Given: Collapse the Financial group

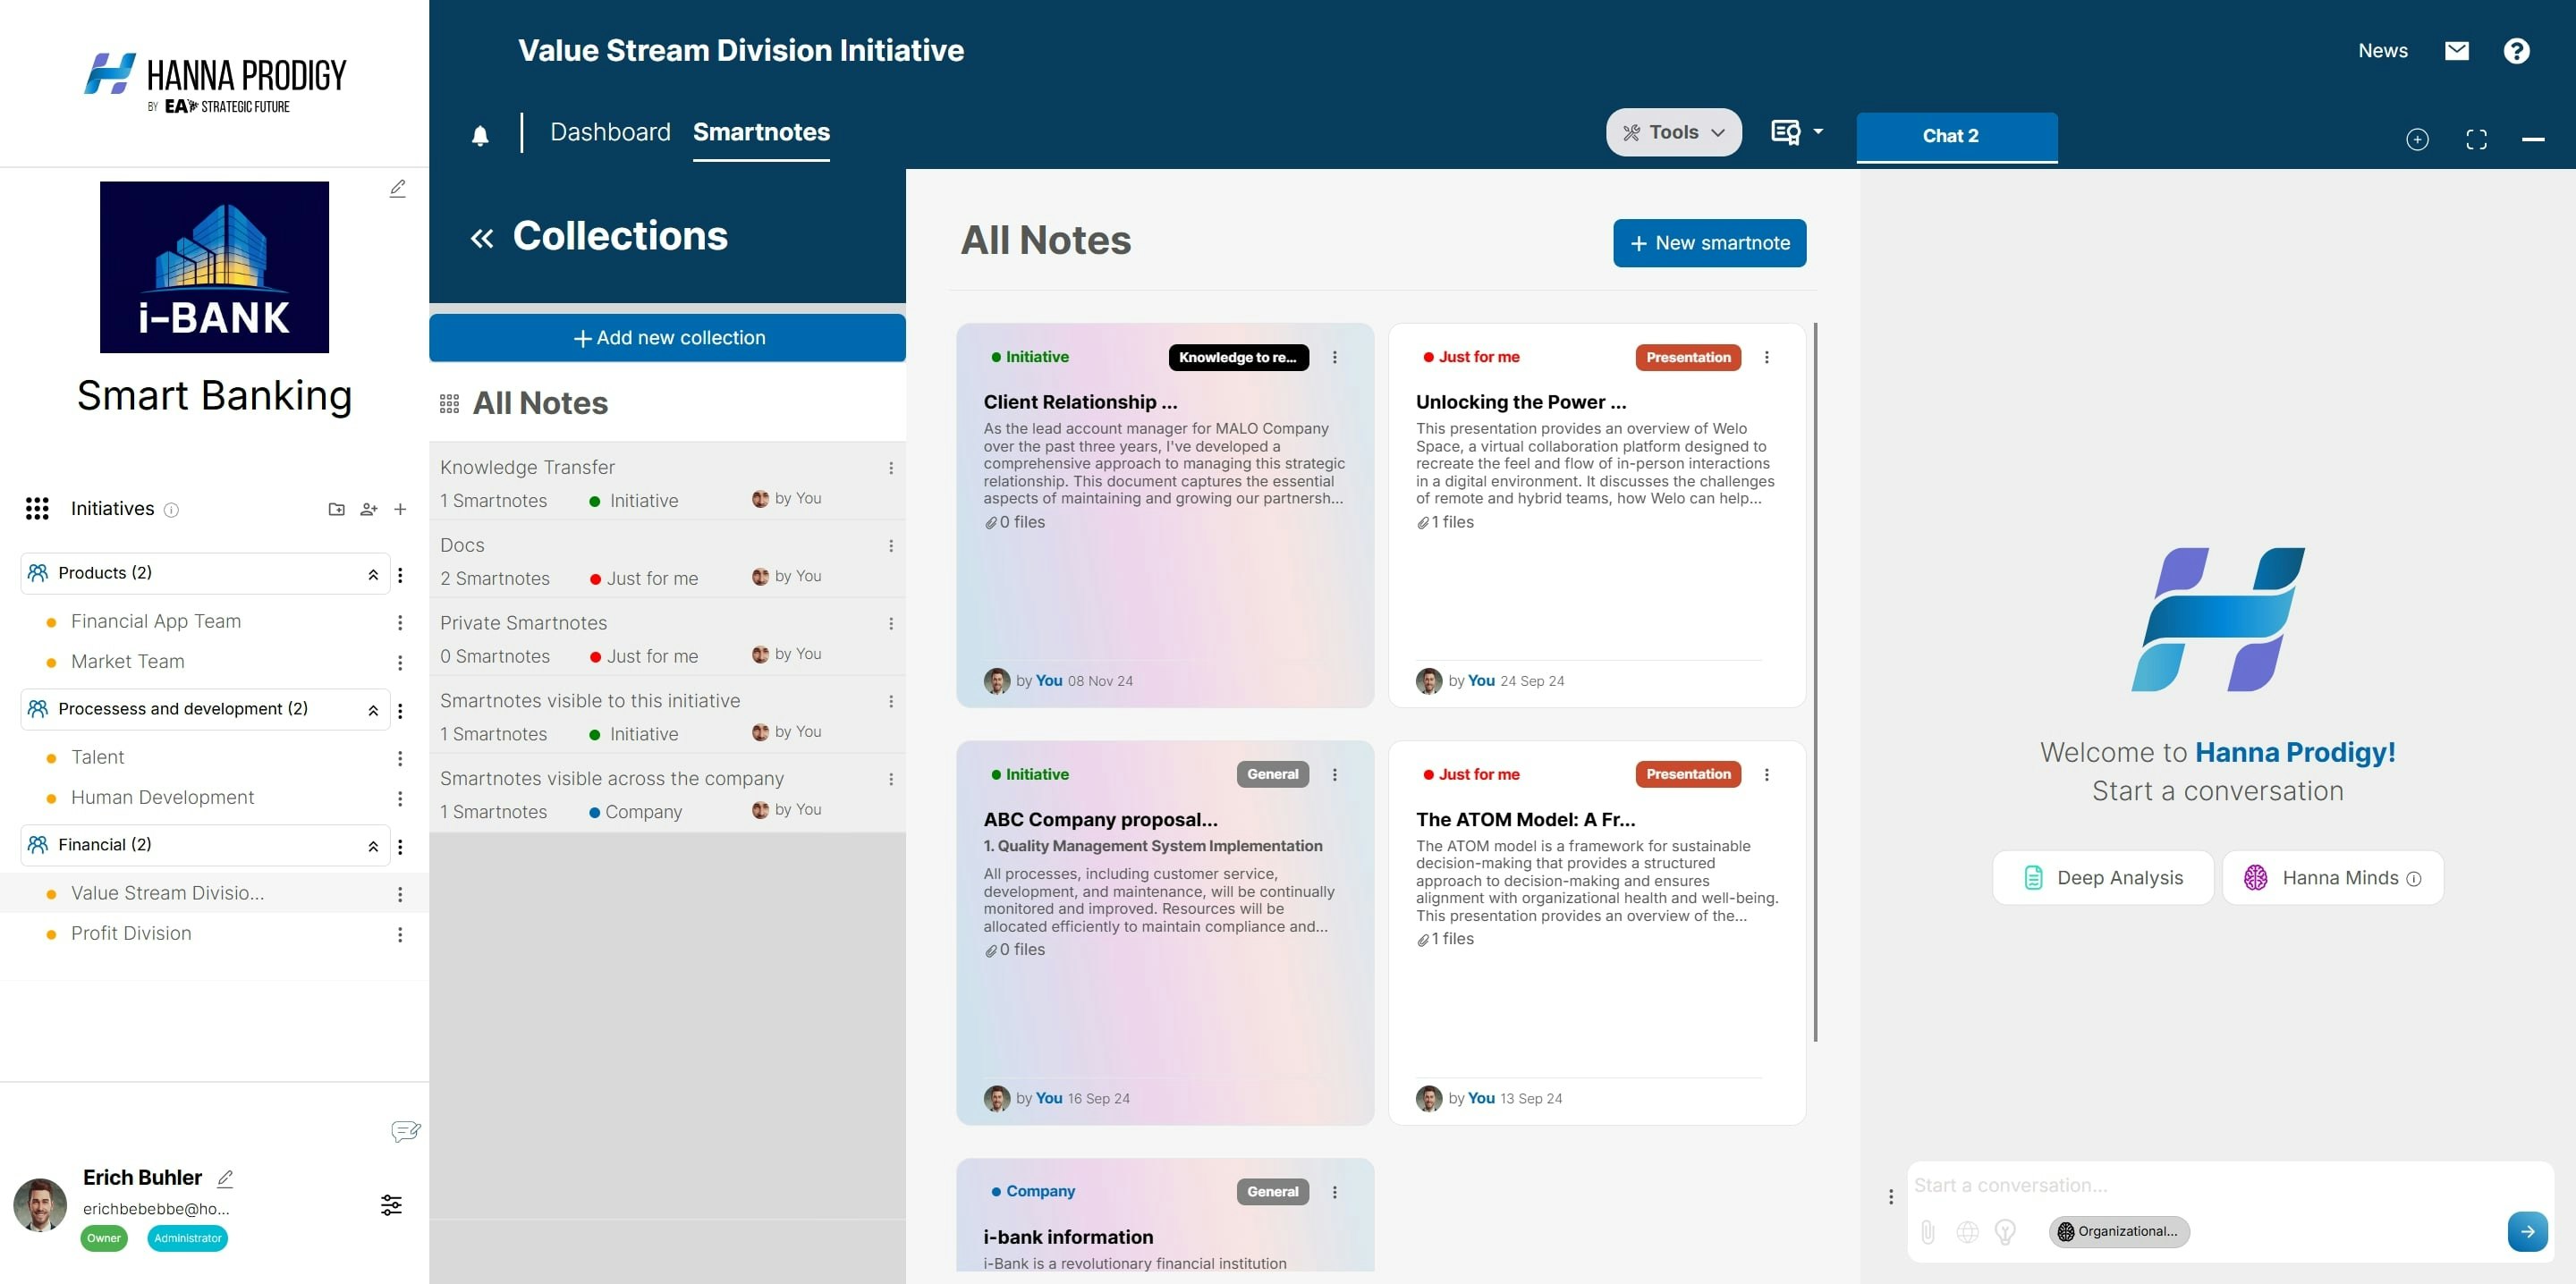Looking at the screenshot, I should tap(373, 846).
